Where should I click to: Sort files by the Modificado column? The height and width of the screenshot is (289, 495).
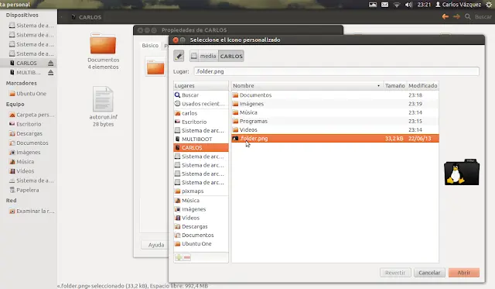pos(423,86)
